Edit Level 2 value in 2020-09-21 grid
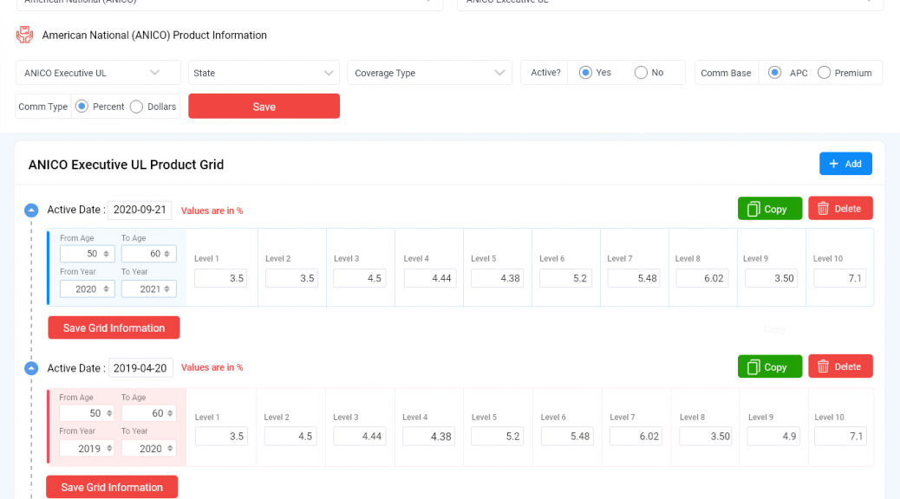The width and height of the screenshot is (900, 499). (x=291, y=278)
